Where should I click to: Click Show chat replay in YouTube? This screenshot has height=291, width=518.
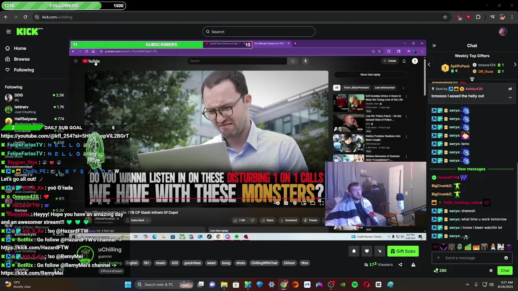click(x=370, y=75)
